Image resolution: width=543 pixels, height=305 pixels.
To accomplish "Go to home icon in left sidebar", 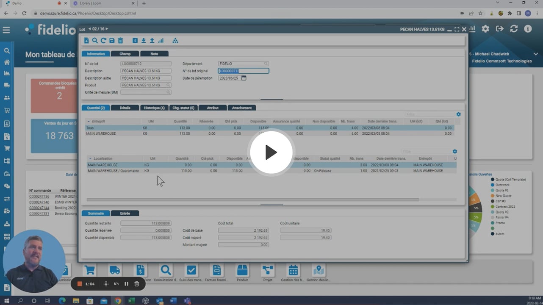I will click(x=7, y=62).
